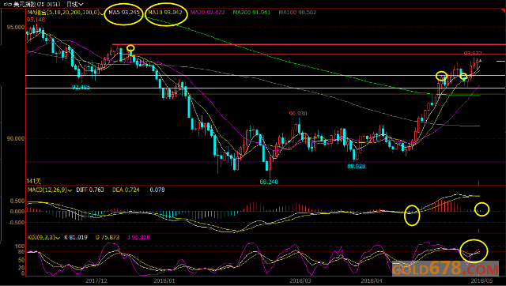Click the 0.078 MACD histogram value

pos(157,190)
